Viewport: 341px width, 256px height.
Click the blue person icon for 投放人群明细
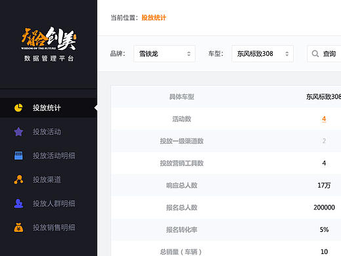[x=18, y=203]
